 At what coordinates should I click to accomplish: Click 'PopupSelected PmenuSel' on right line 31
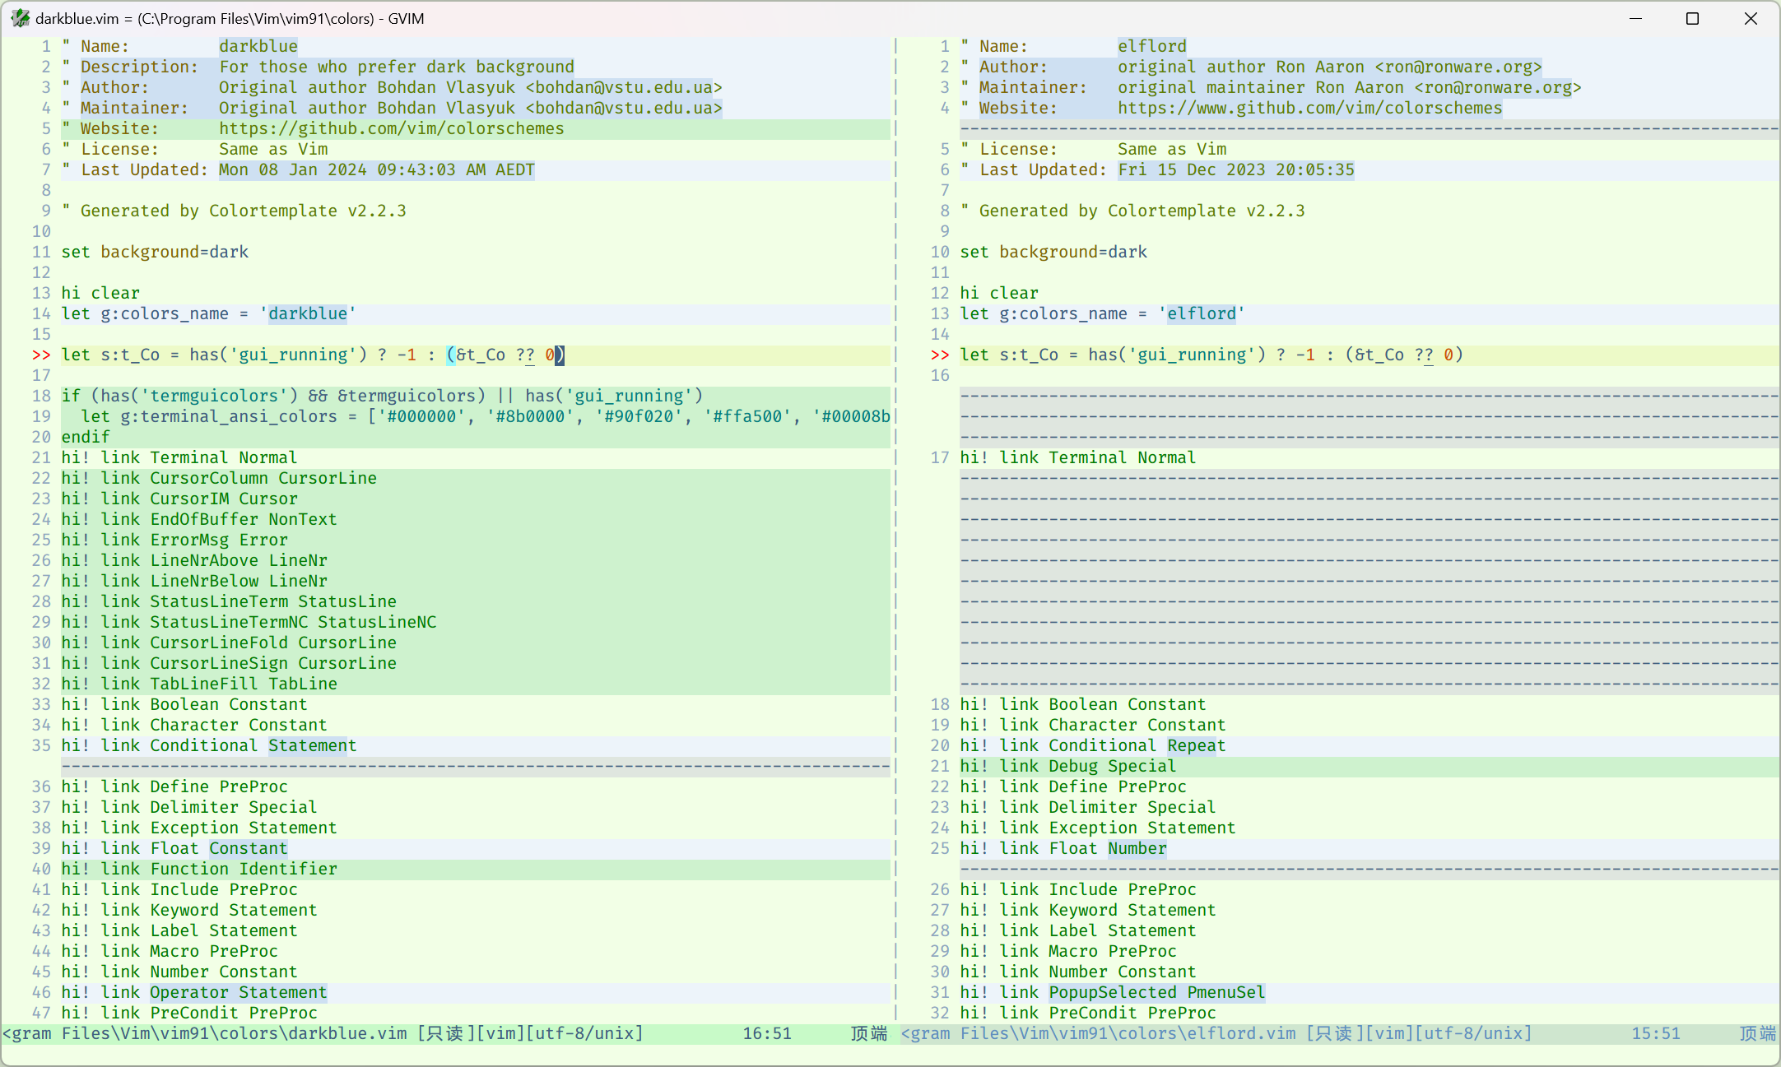tap(1157, 993)
